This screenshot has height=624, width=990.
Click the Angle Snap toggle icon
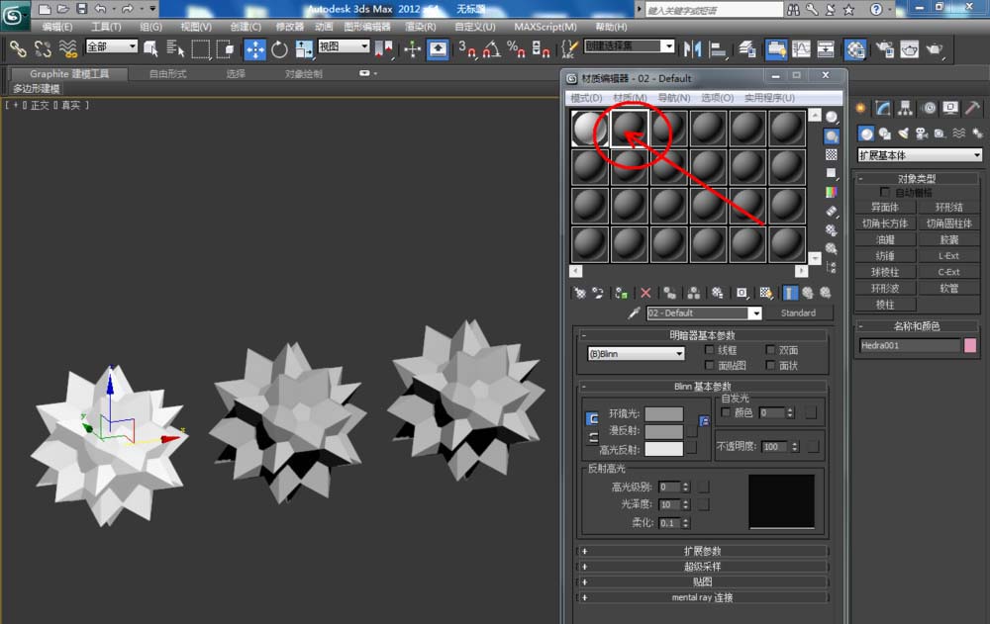point(491,49)
